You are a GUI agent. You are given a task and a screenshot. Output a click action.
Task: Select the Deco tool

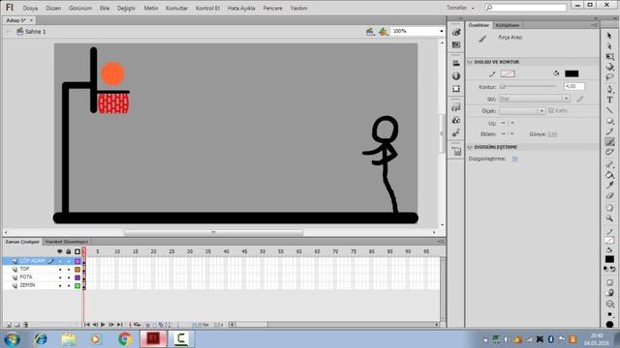coord(609,152)
